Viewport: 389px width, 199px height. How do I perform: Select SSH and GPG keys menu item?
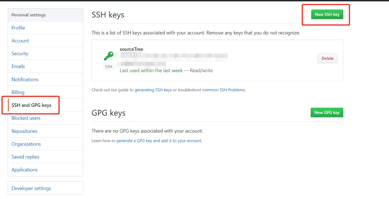click(32, 105)
